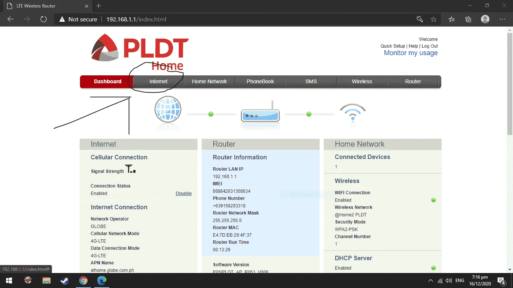Click the Security Mode value WPA2-PSK
The image size is (513, 288).
tap(346, 229)
